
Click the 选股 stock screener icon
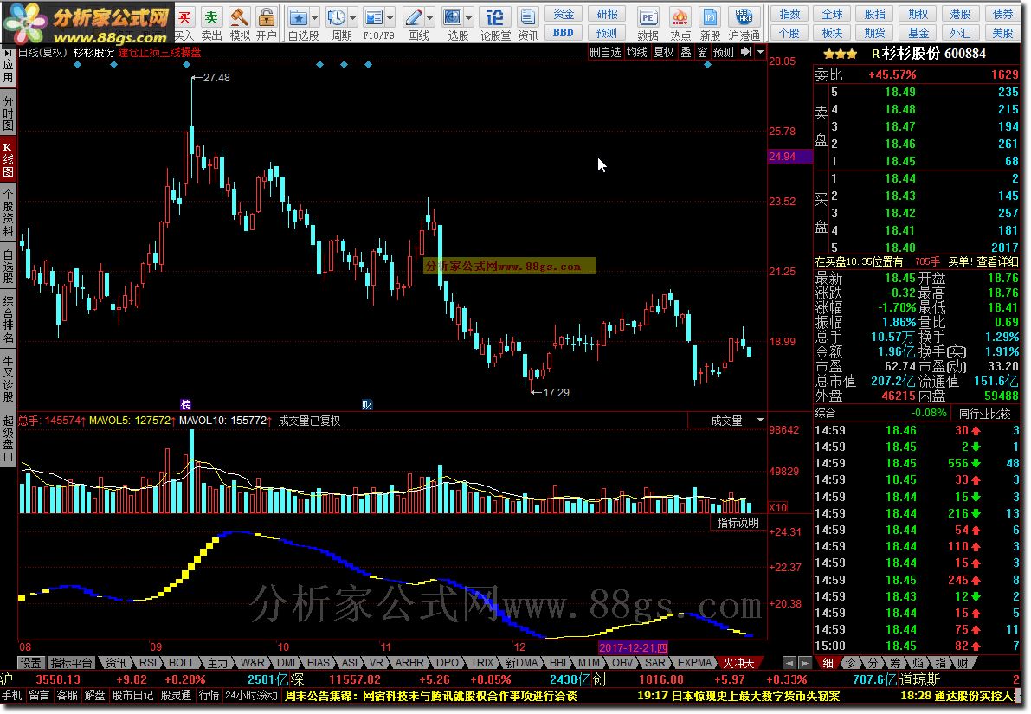tap(453, 18)
